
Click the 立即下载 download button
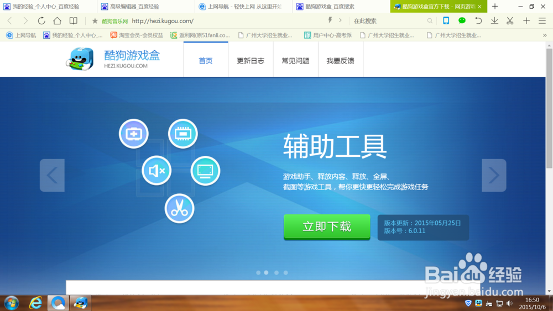click(327, 227)
